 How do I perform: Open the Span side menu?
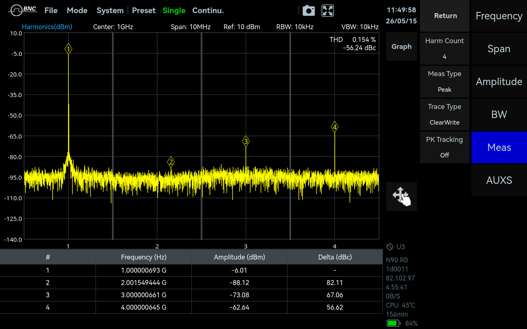click(x=499, y=49)
